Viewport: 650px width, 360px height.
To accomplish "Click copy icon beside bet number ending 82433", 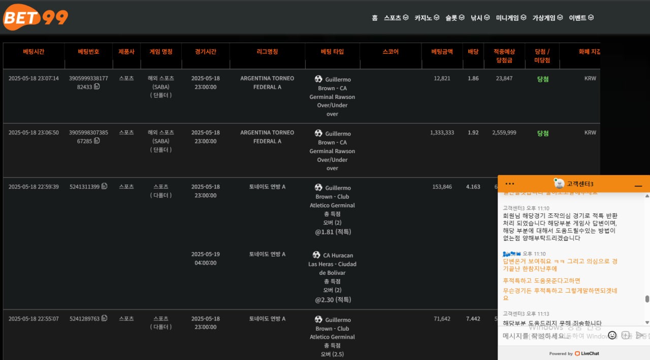I will tap(96, 87).
